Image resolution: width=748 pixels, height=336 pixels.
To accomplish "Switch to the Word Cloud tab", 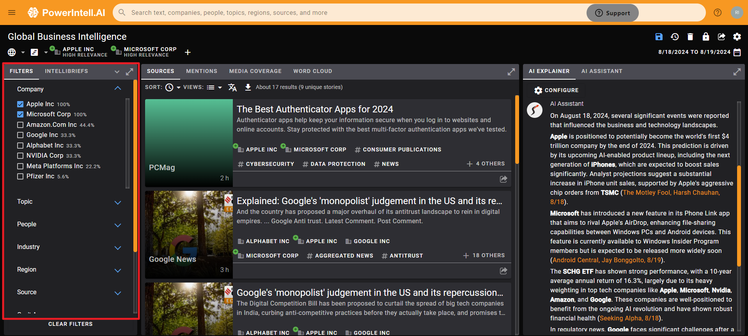I will 313,71.
